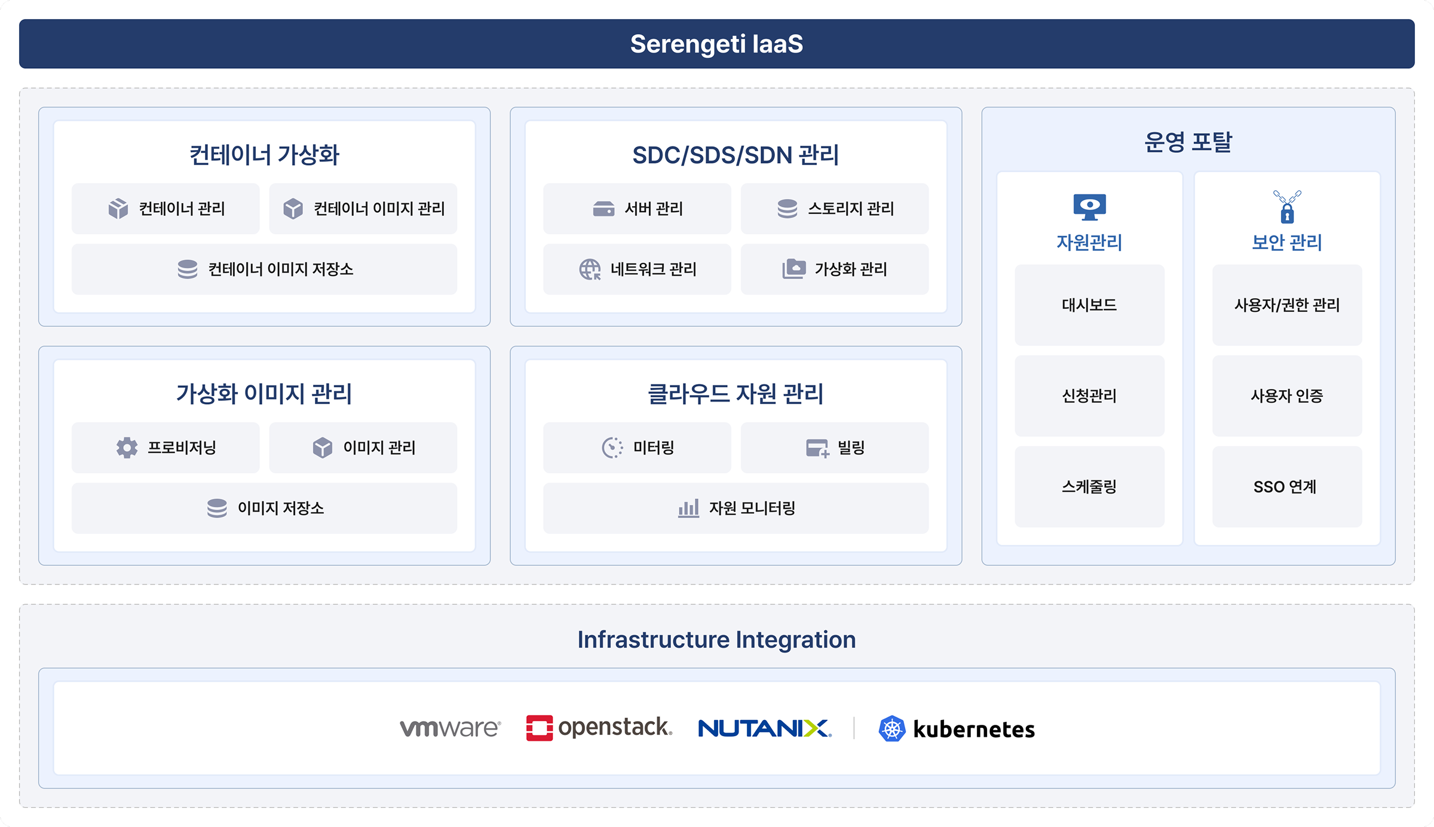This screenshot has height=827, width=1434.
Task: Click the gear icon beside 프로비저닝
Action: click(x=127, y=448)
